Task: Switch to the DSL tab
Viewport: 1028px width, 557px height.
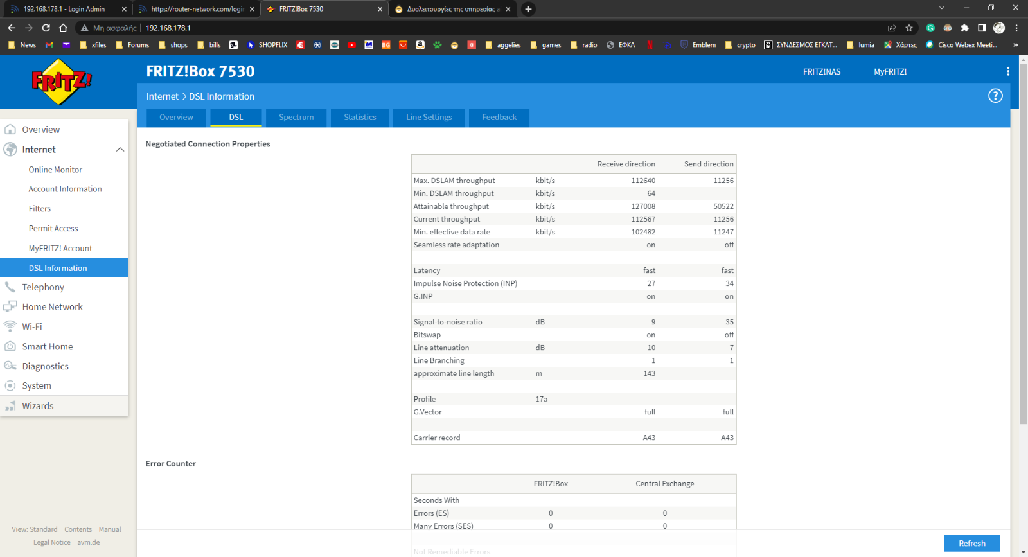Action: point(236,118)
